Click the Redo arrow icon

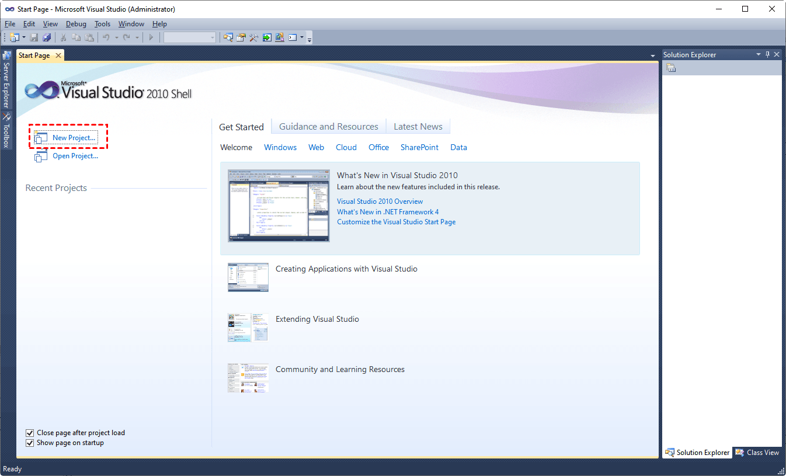pyautogui.click(x=126, y=37)
